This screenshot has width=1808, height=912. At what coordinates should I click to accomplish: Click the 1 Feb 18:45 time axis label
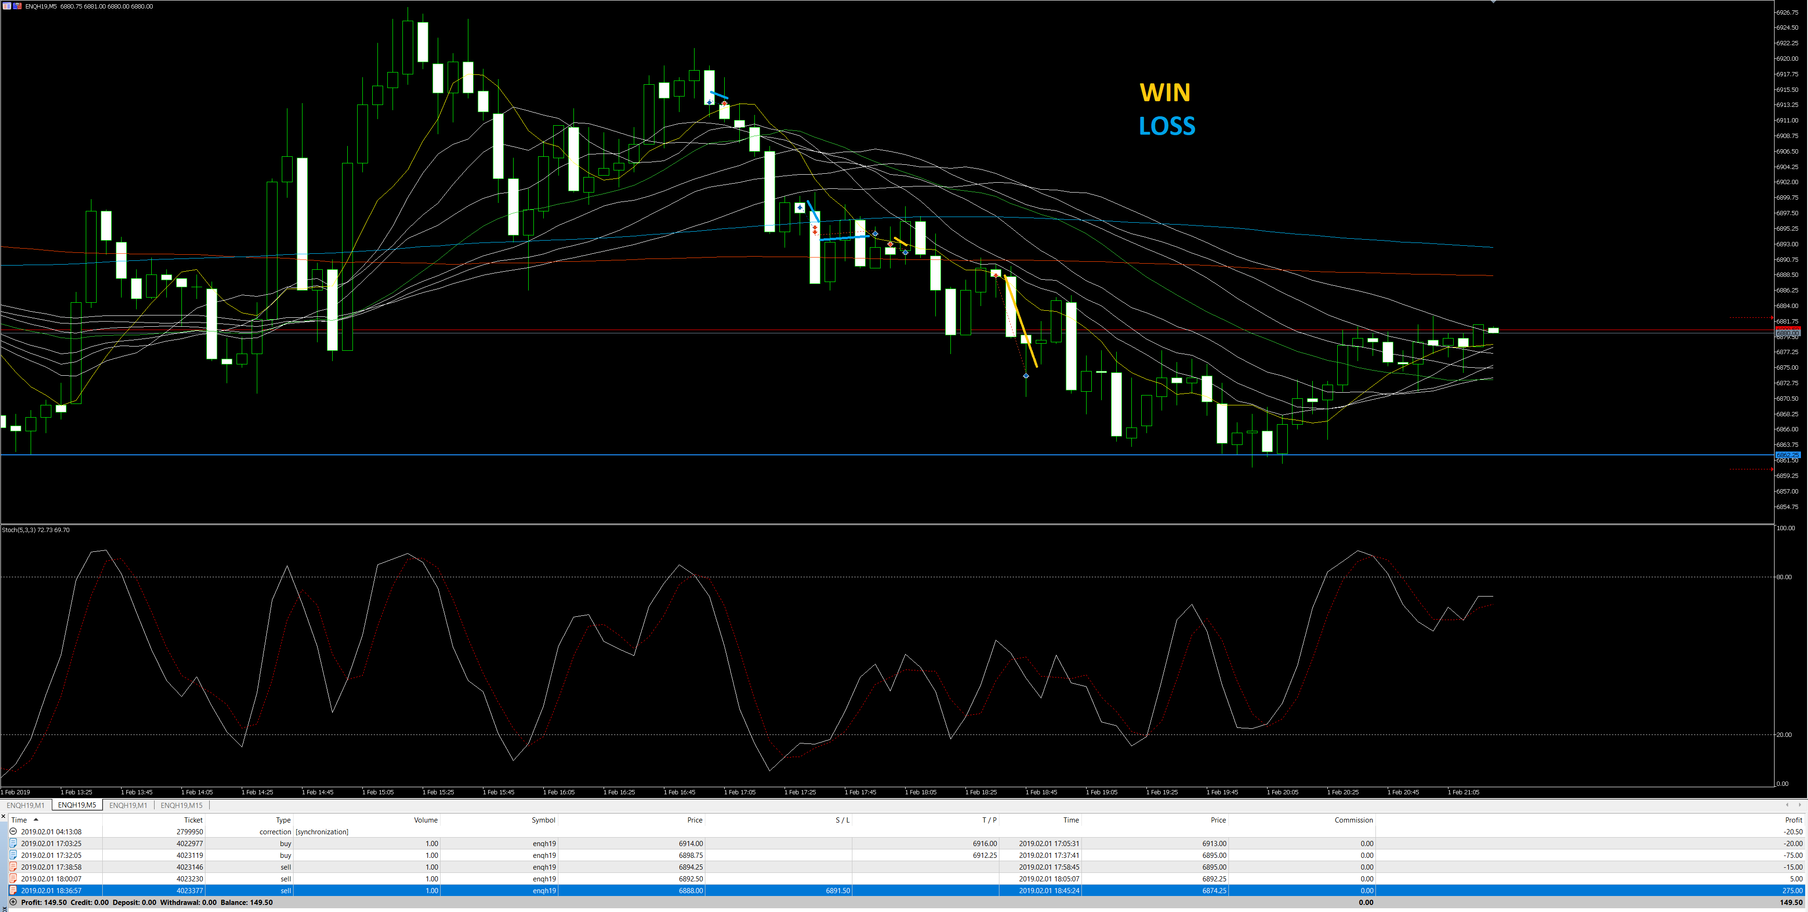point(1041,792)
